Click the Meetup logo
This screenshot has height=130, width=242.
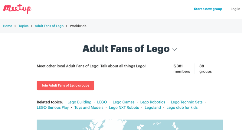point(17,9)
